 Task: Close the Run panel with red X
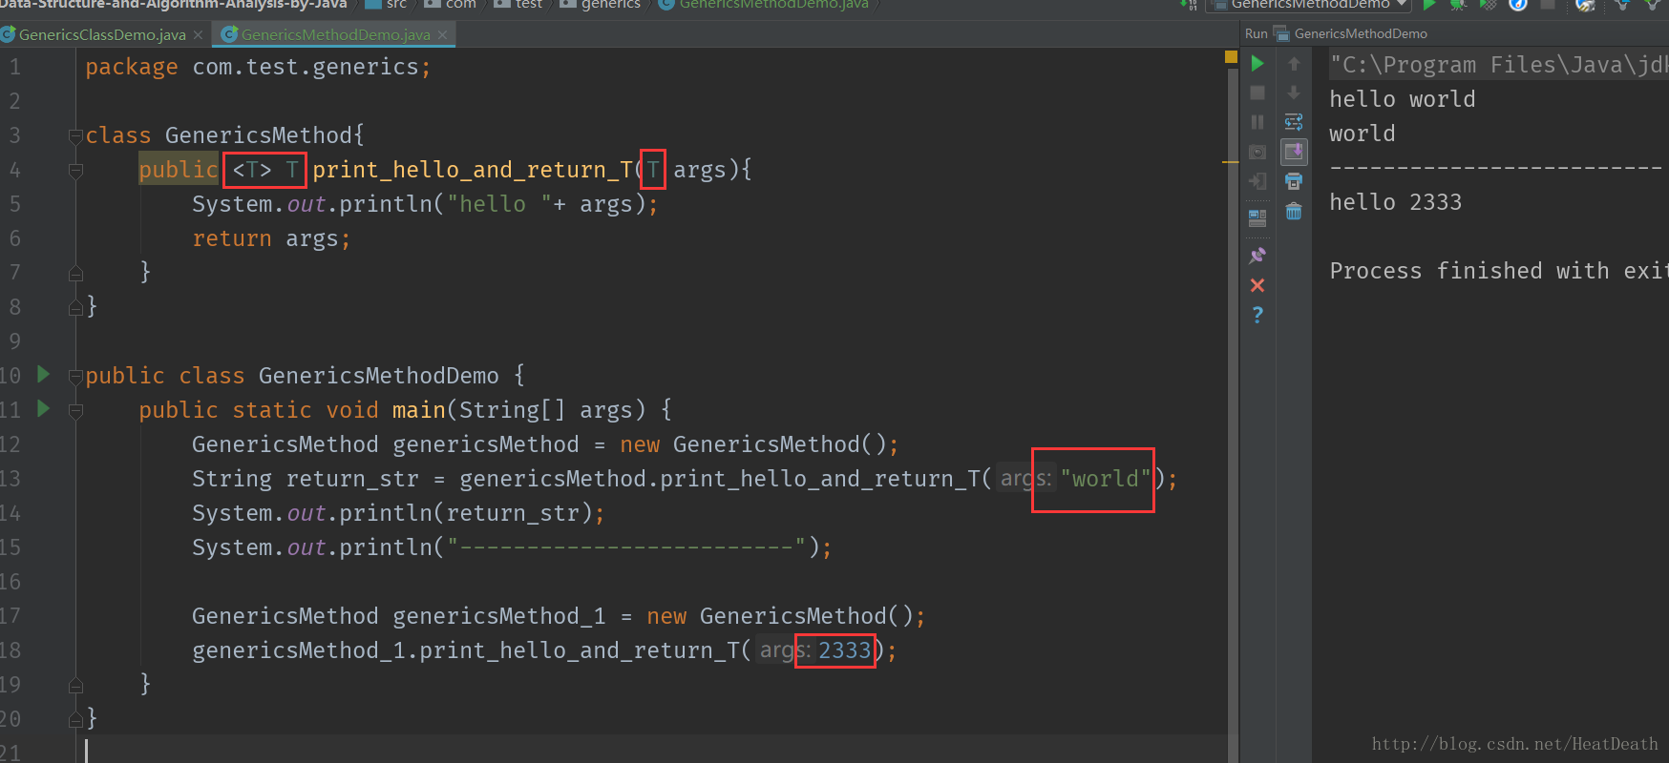1257,285
